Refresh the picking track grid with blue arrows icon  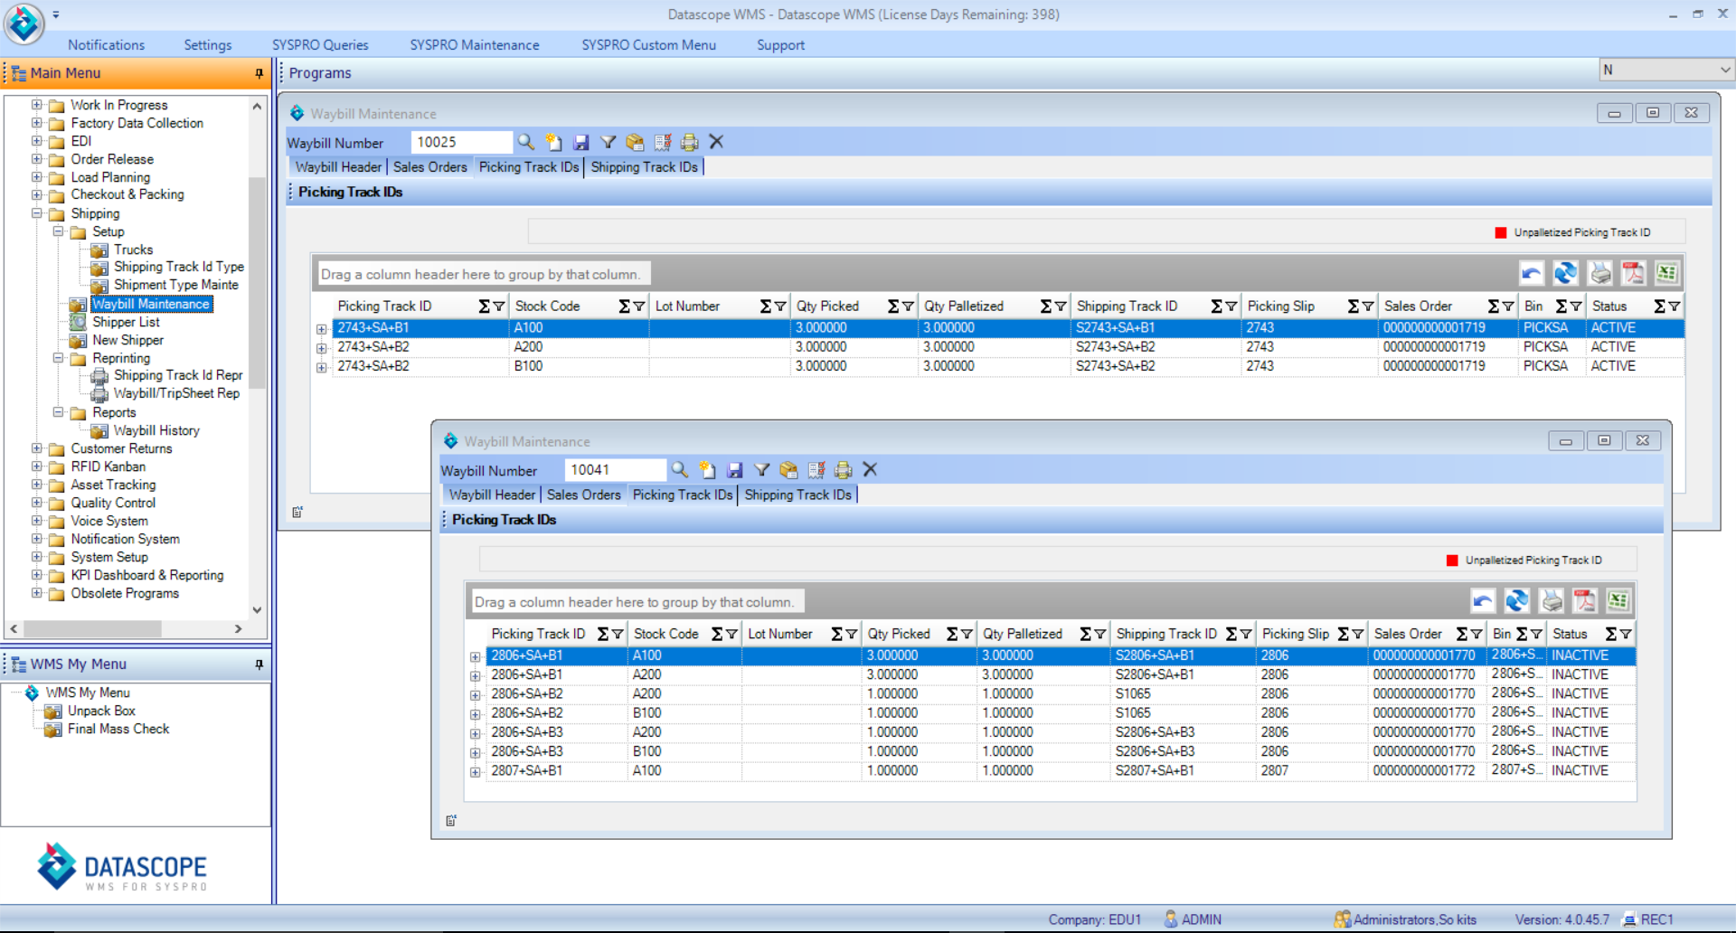[x=1565, y=273]
